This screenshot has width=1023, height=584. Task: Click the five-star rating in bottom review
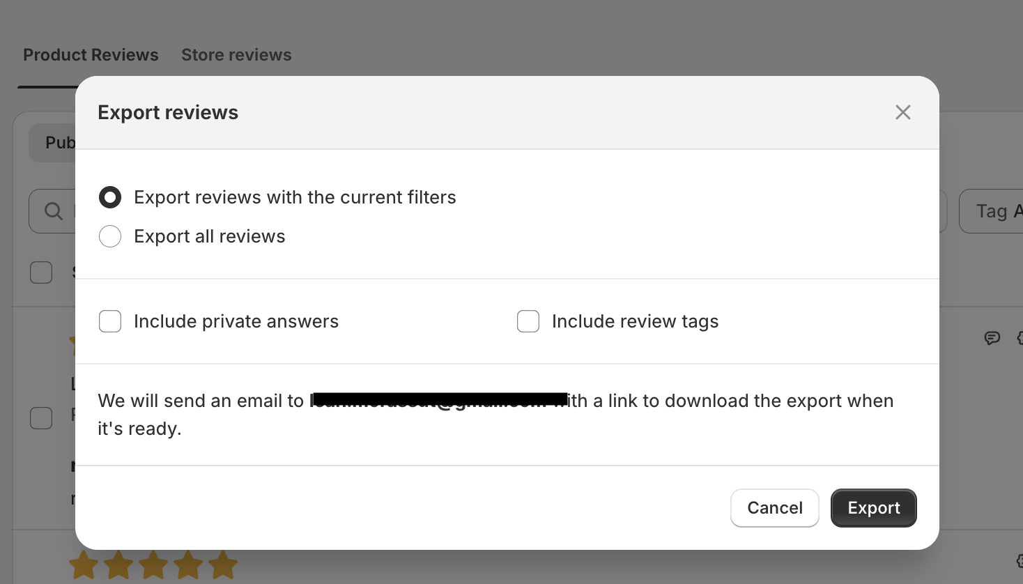click(x=153, y=565)
